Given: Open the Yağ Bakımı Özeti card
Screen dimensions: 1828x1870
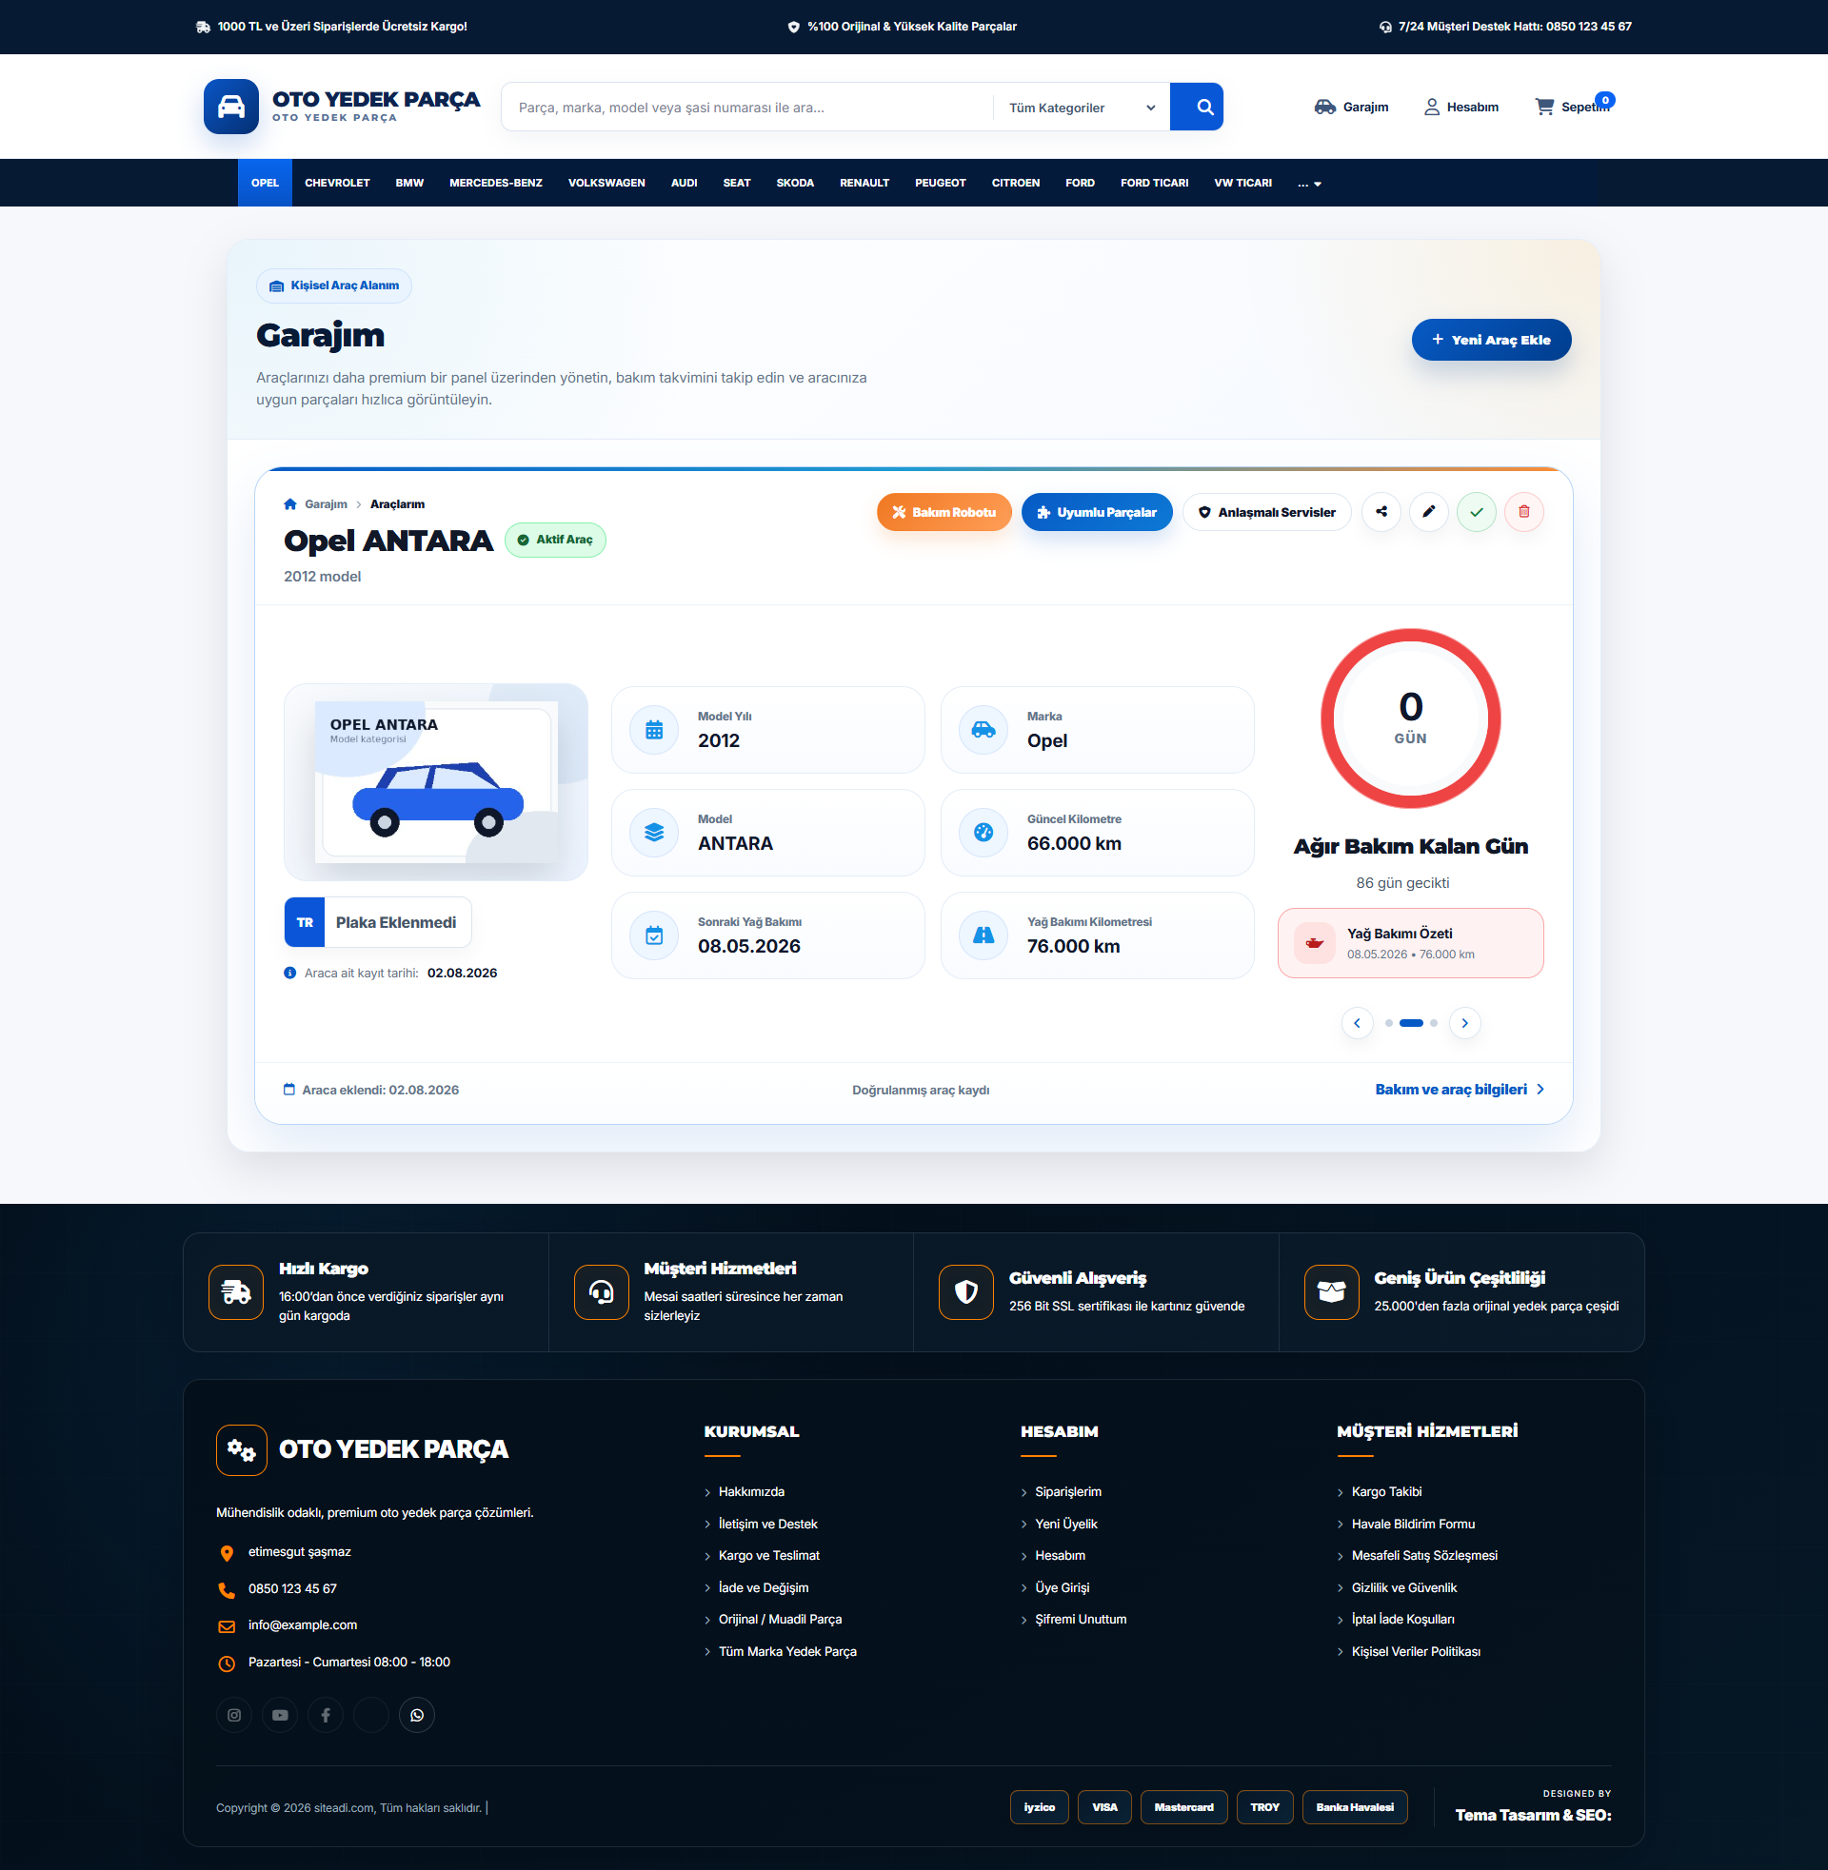Looking at the screenshot, I should pos(1410,943).
